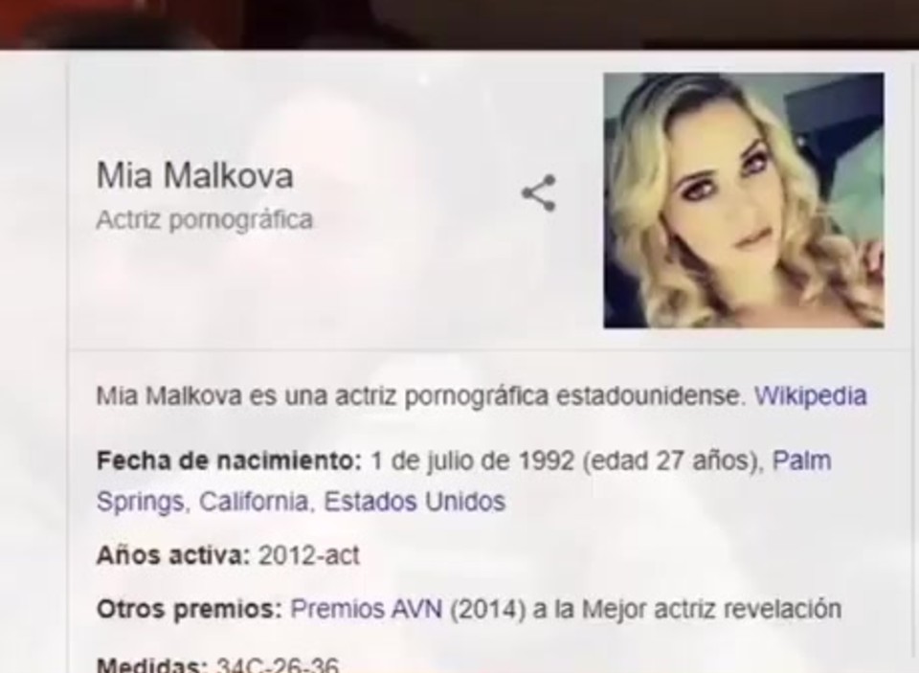Open the Estados Unidos link
The image size is (919, 673).
pos(415,502)
